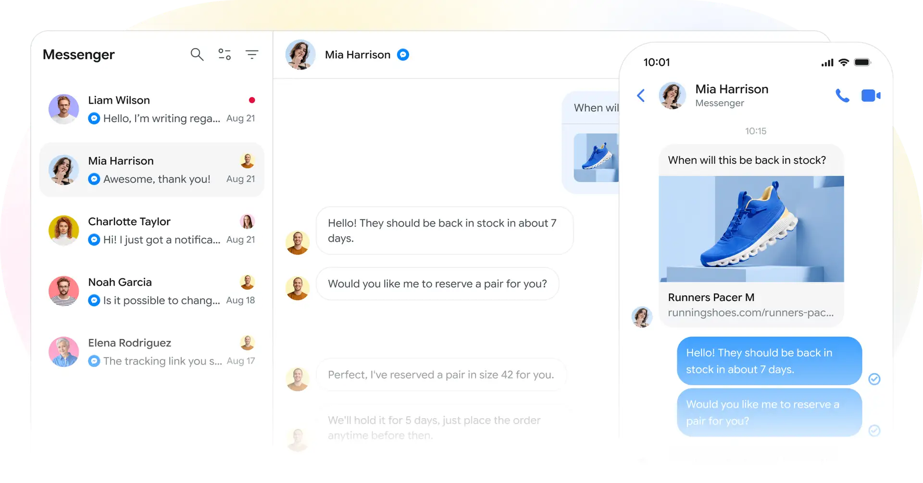This screenshot has height=483, width=923.
Task: Start a video call with Mia Harrison
Action: coord(871,96)
